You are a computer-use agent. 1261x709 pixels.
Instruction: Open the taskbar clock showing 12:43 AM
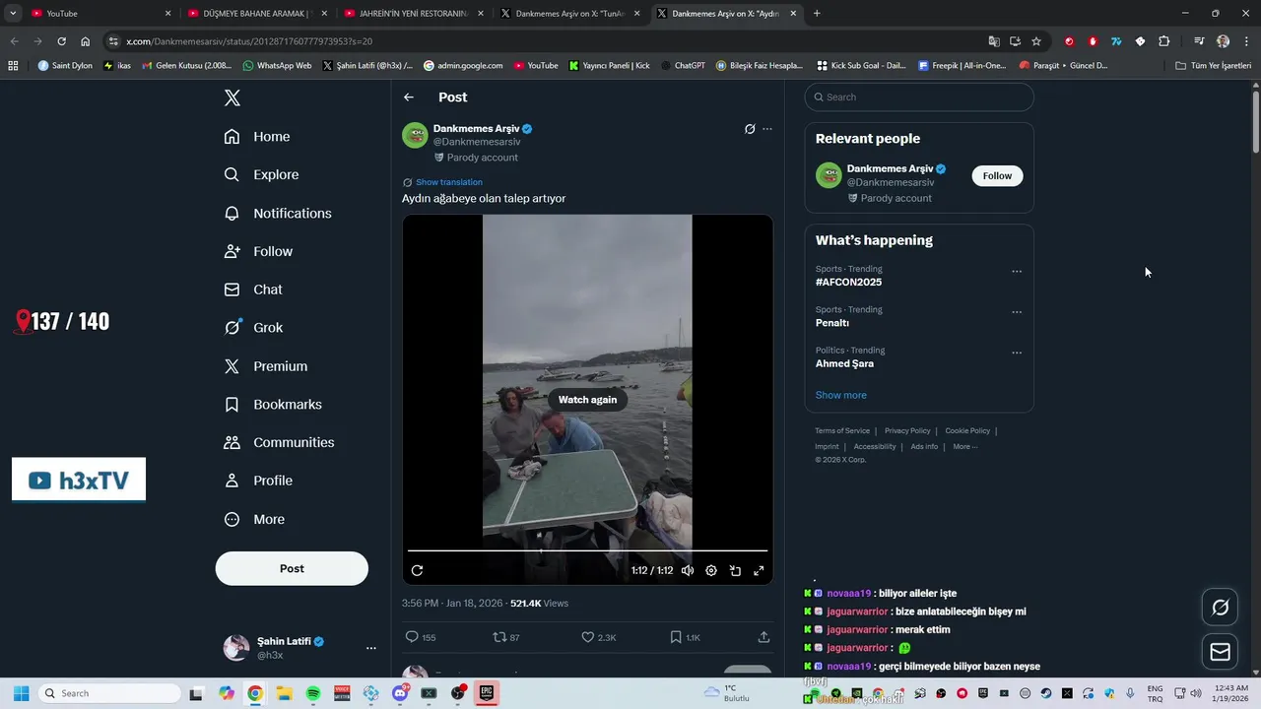(1231, 693)
